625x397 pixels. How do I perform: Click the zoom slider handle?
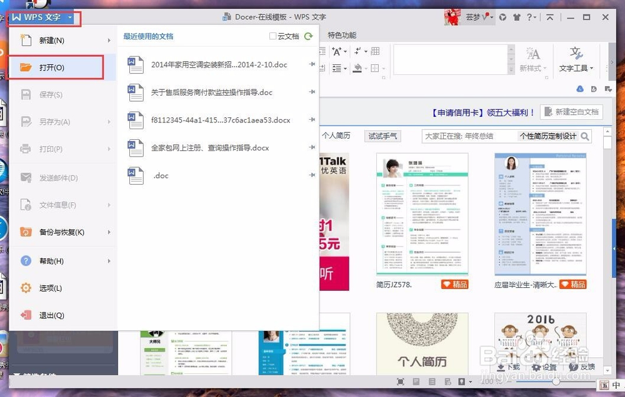556,382
